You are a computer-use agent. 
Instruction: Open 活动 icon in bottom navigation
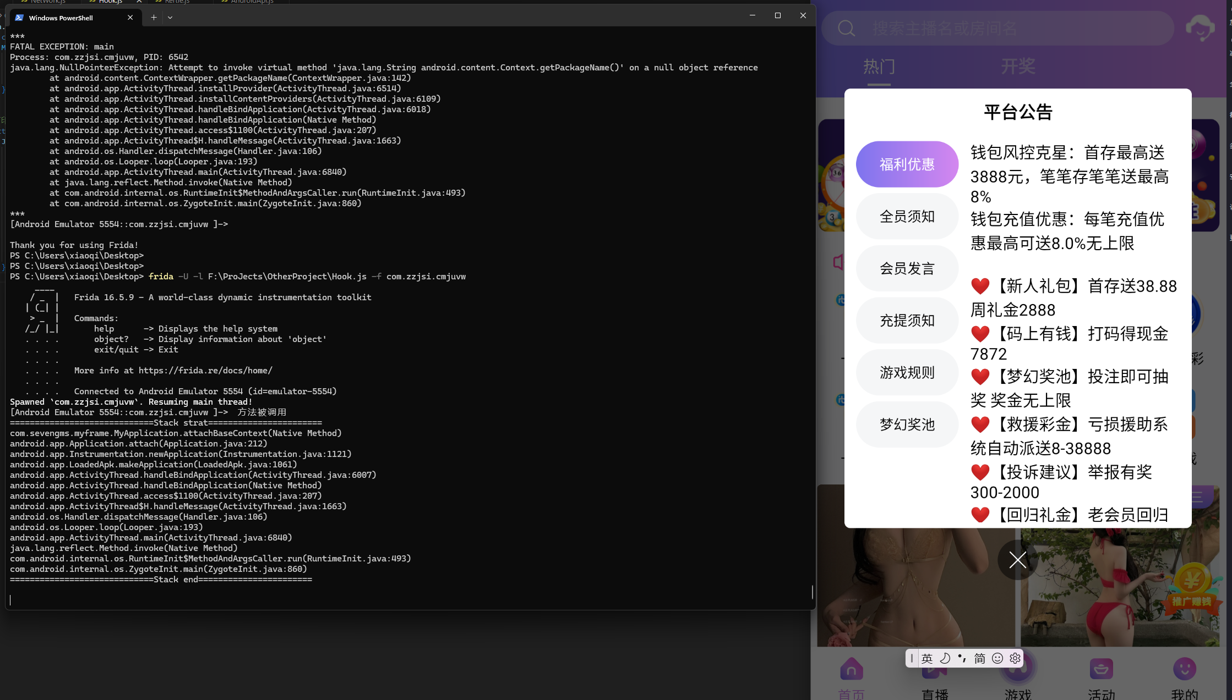1101,669
